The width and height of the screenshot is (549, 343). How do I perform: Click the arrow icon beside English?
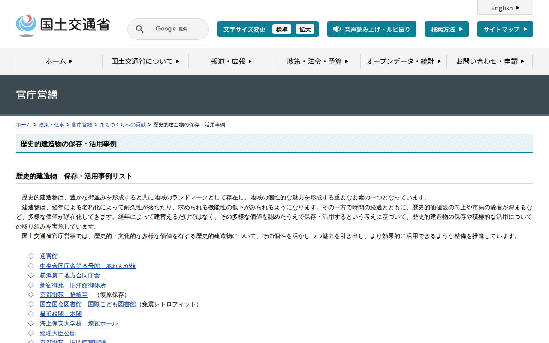pyautogui.click(x=518, y=8)
